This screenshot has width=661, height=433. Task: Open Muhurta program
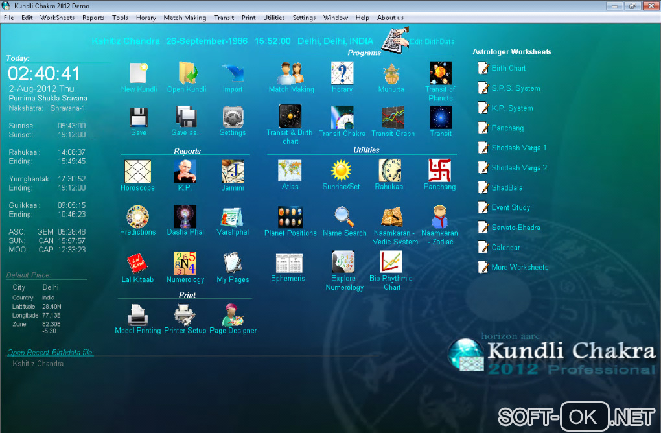[391, 73]
